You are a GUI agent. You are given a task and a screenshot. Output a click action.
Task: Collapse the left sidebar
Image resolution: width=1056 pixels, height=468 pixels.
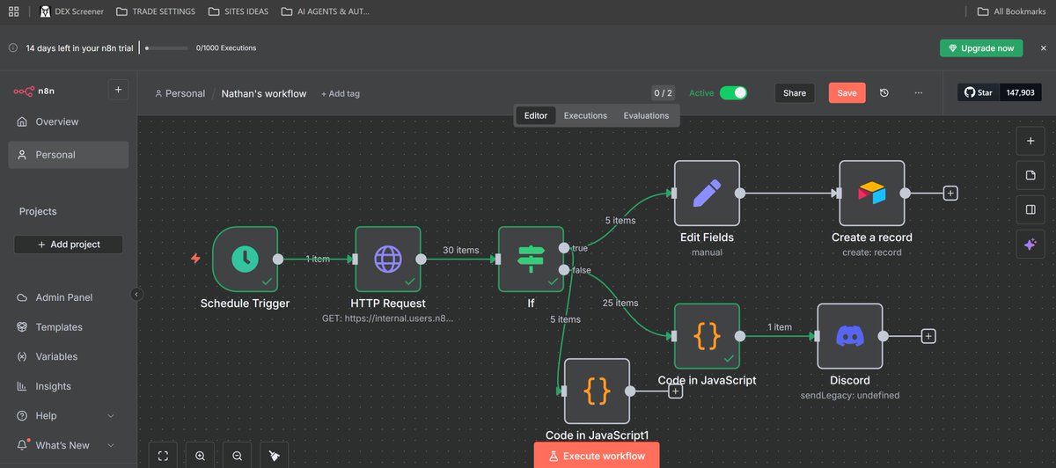(x=136, y=295)
